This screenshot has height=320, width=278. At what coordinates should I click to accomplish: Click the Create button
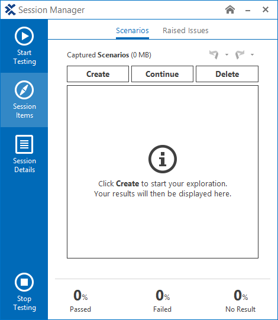click(98, 74)
